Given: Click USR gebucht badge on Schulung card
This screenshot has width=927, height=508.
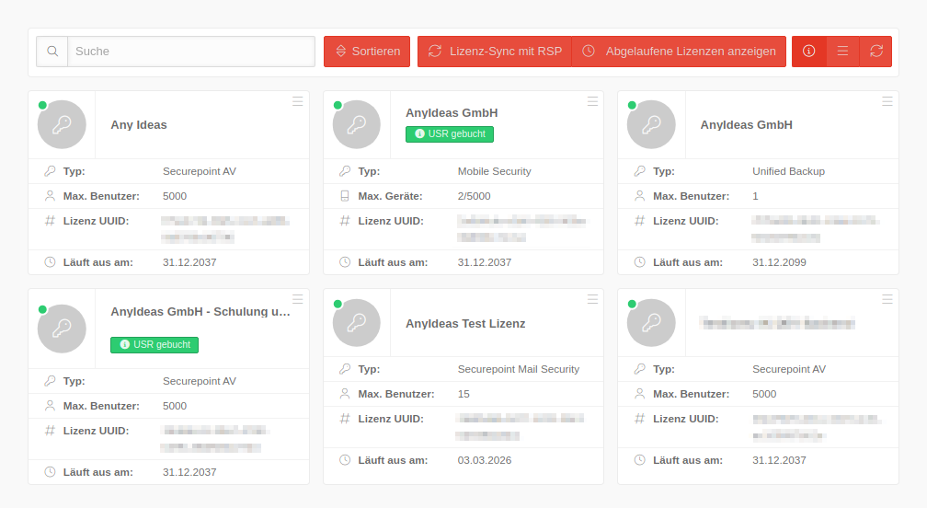Looking at the screenshot, I should tap(154, 345).
